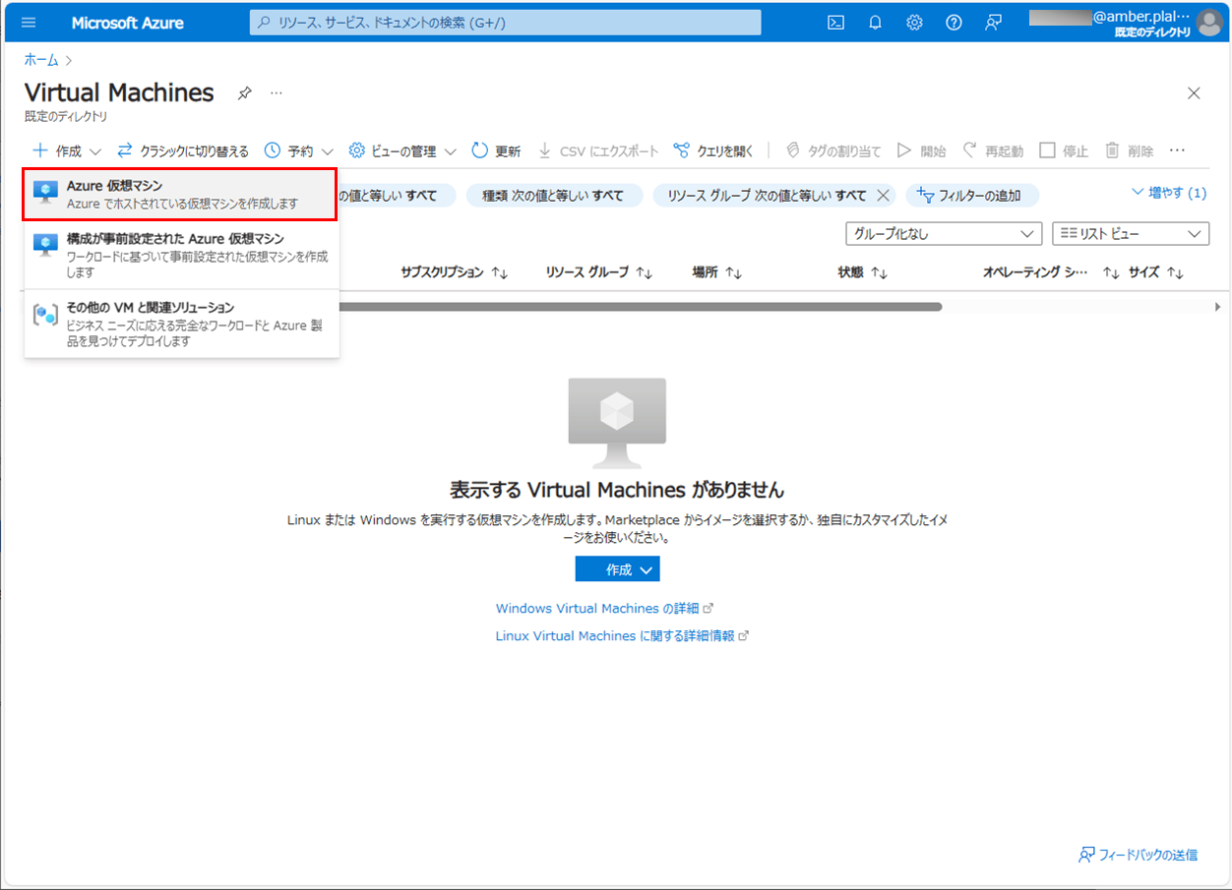Click the 停止 stop button
This screenshot has height=890, width=1232.
tap(1064, 151)
